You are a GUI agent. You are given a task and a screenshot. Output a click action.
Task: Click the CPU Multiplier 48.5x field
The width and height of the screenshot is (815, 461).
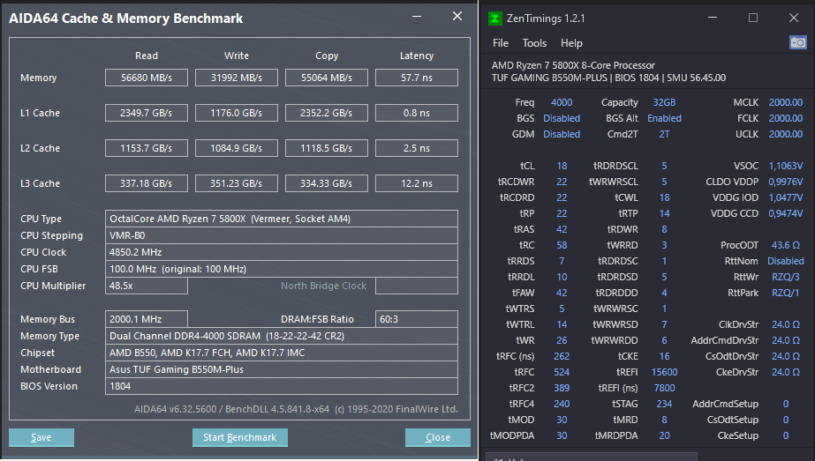[x=147, y=286]
